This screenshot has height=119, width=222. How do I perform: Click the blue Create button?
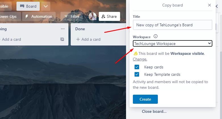(145, 99)
